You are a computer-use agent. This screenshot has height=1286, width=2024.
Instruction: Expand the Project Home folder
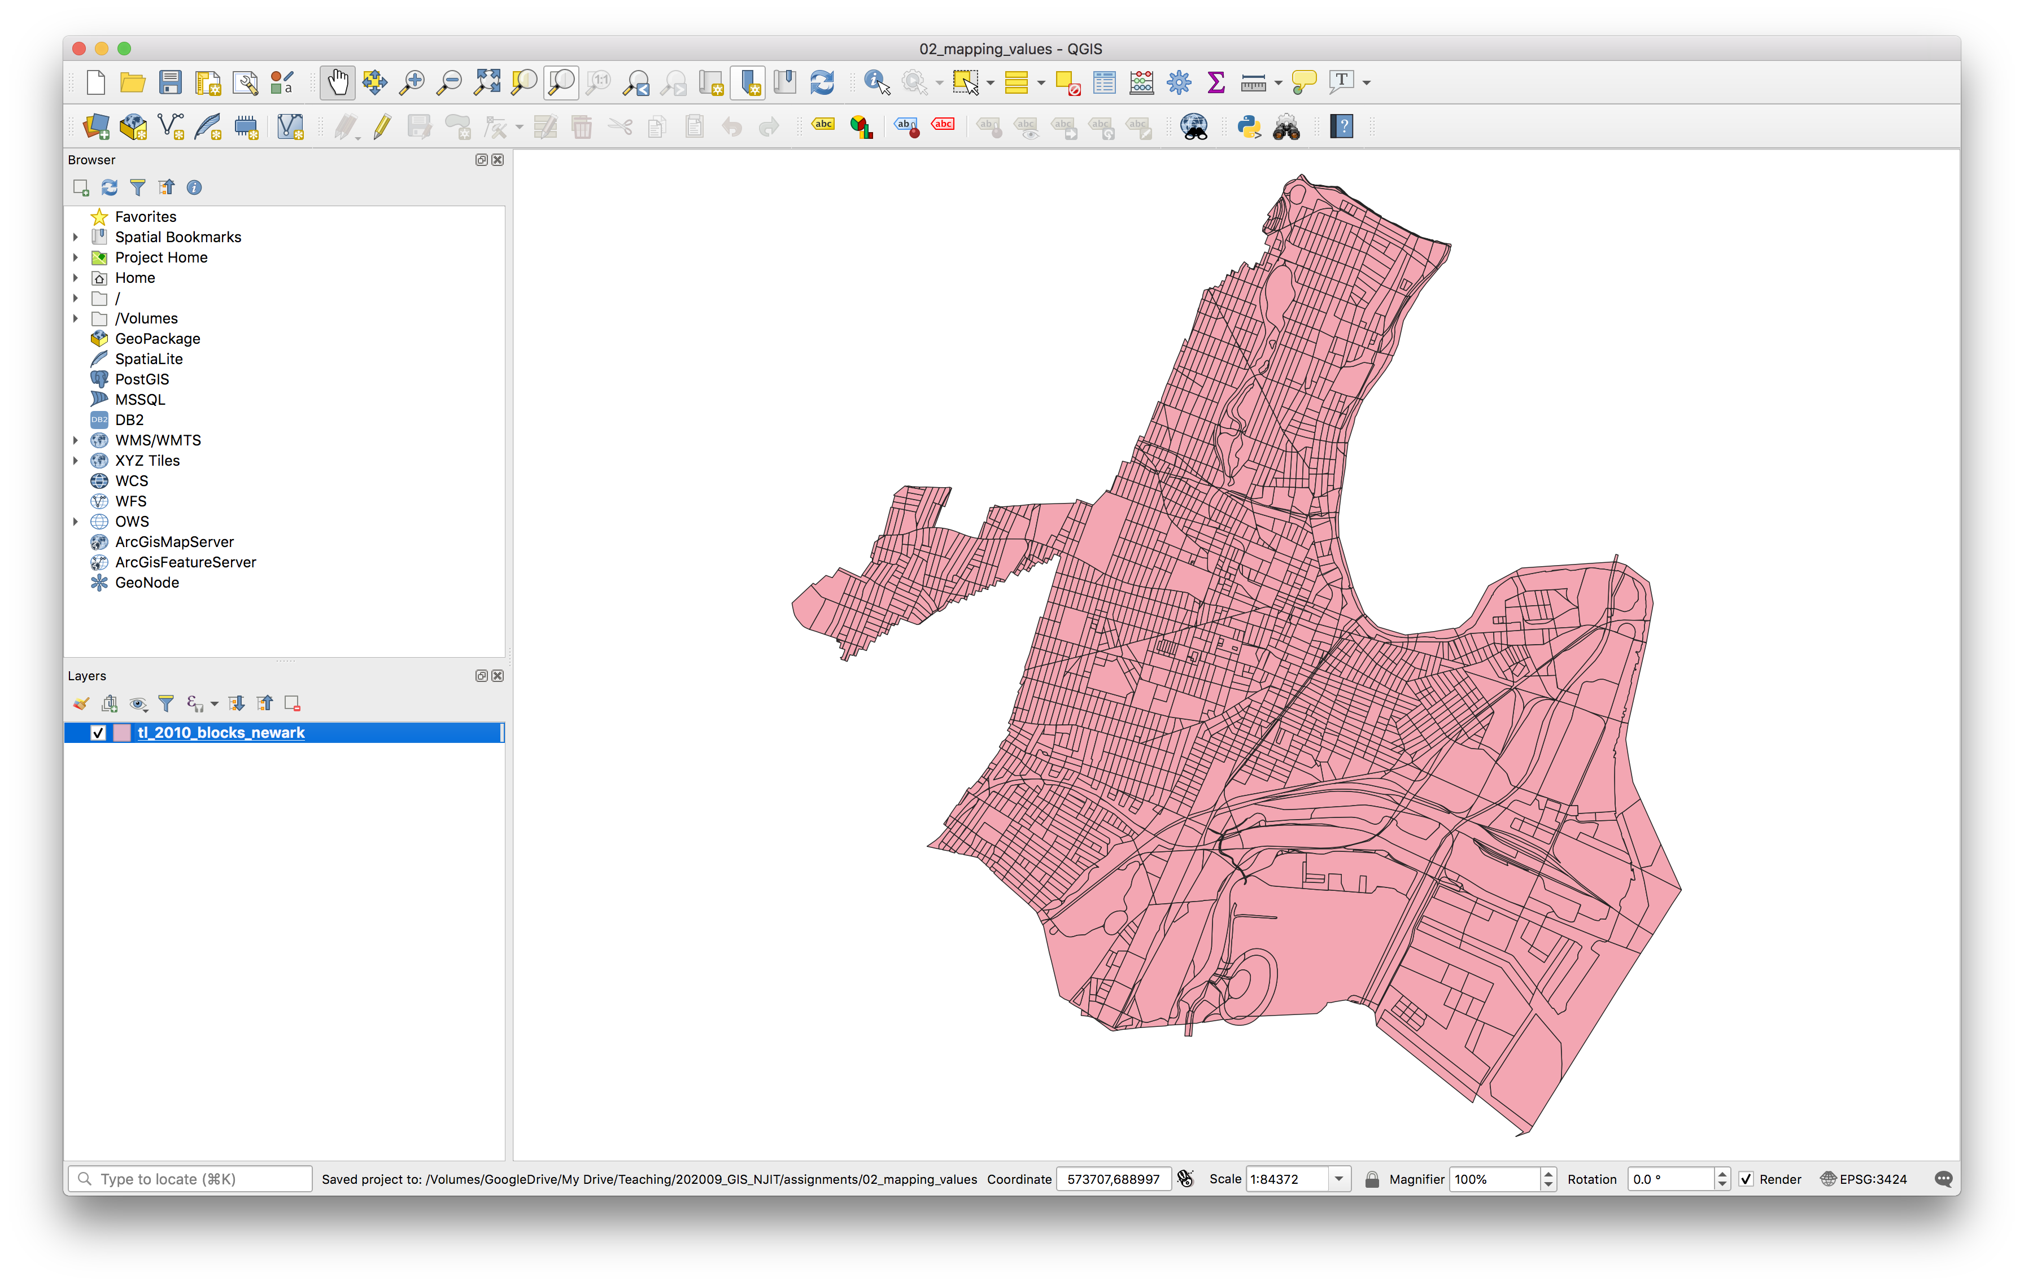[76, 257]
